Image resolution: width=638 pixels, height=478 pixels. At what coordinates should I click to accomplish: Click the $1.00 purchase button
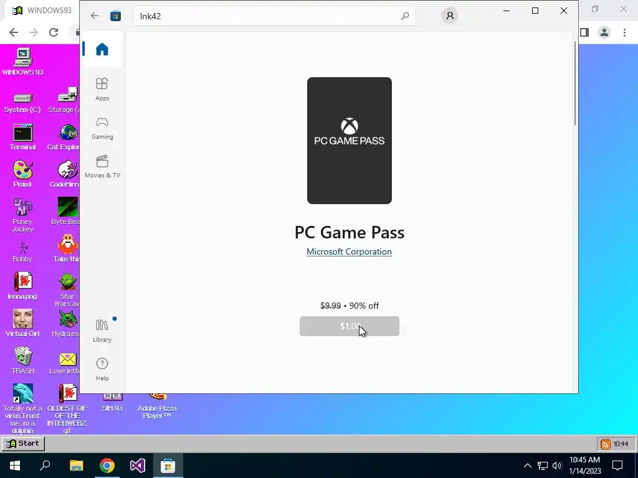coord(349,326)
